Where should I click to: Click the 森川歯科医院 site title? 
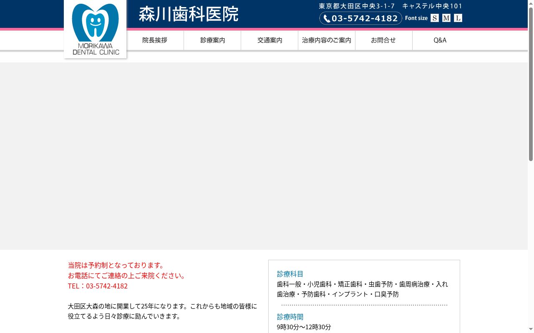pyautogui.click(x=189, y=14)
